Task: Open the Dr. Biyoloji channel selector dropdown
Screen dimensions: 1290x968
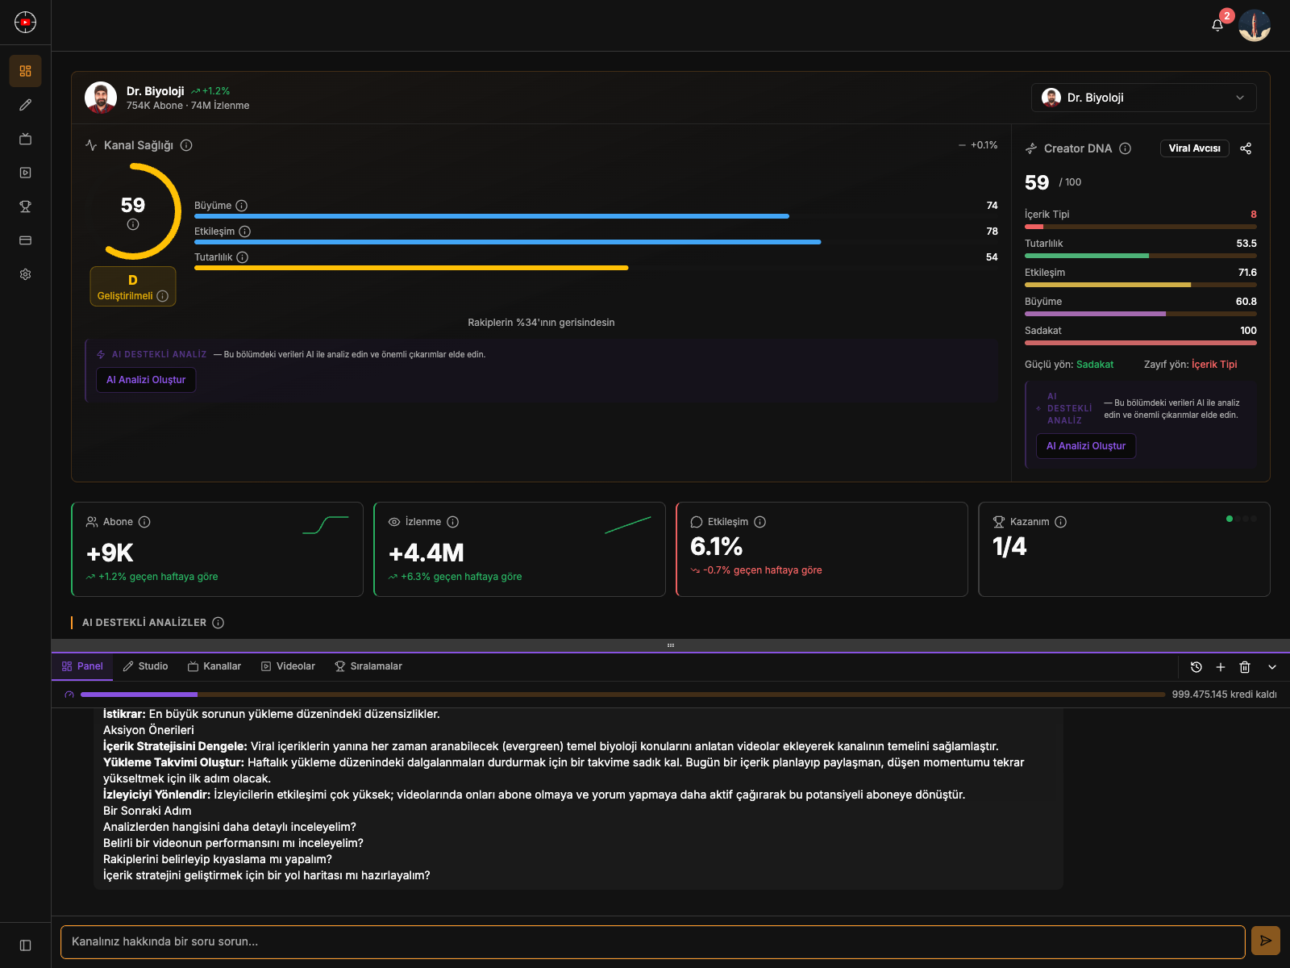Action: point(1143,98)
